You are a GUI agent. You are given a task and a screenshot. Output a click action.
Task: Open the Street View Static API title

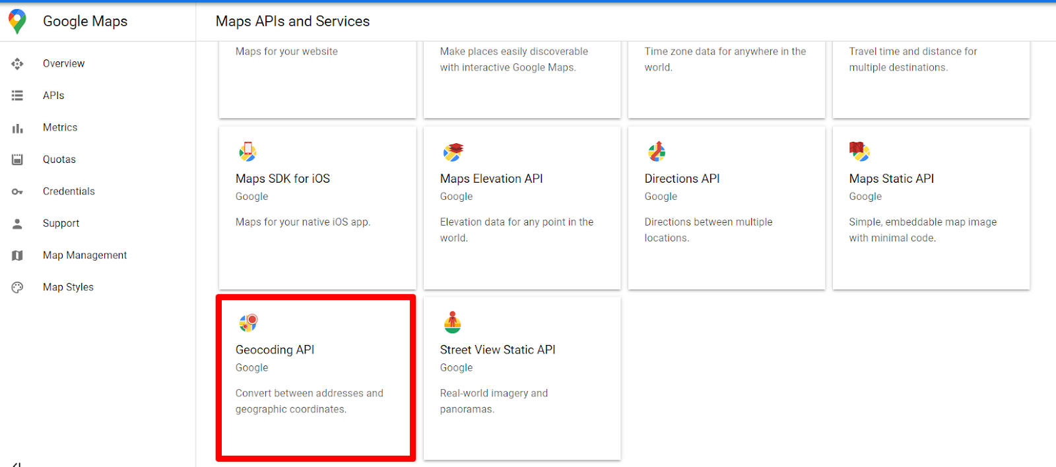click(x=498, y=350)
